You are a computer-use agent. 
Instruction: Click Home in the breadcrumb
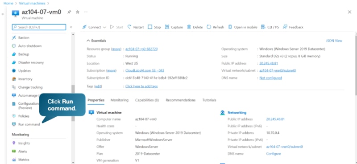(x=8, y=4)
